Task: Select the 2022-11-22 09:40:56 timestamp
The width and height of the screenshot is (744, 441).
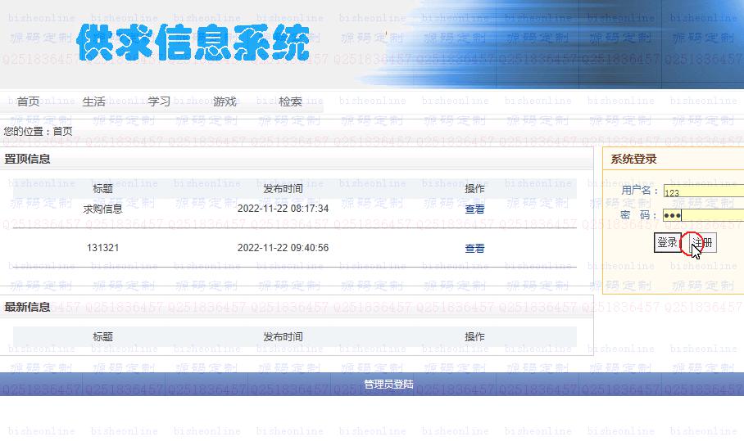Action: [284, 248]
